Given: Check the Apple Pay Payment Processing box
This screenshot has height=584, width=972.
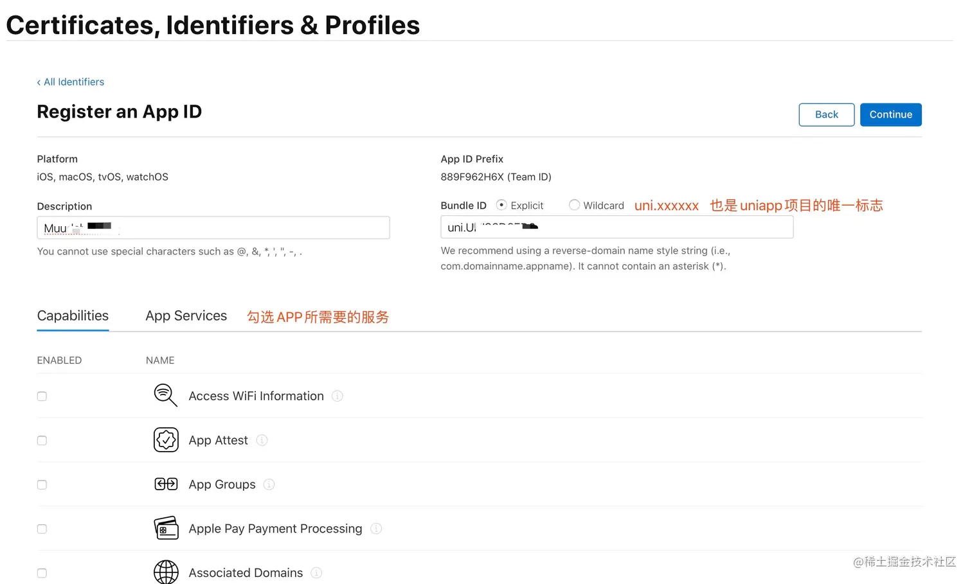Looking at the screenshot, I should 42,529.
